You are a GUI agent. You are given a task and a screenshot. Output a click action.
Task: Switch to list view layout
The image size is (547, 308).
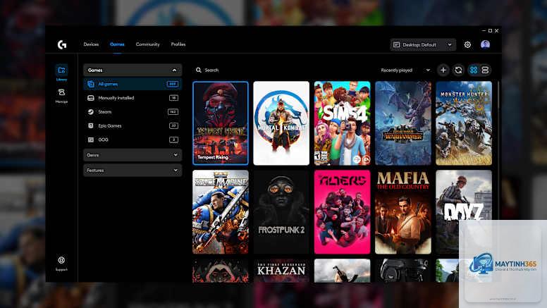[485, 70]
